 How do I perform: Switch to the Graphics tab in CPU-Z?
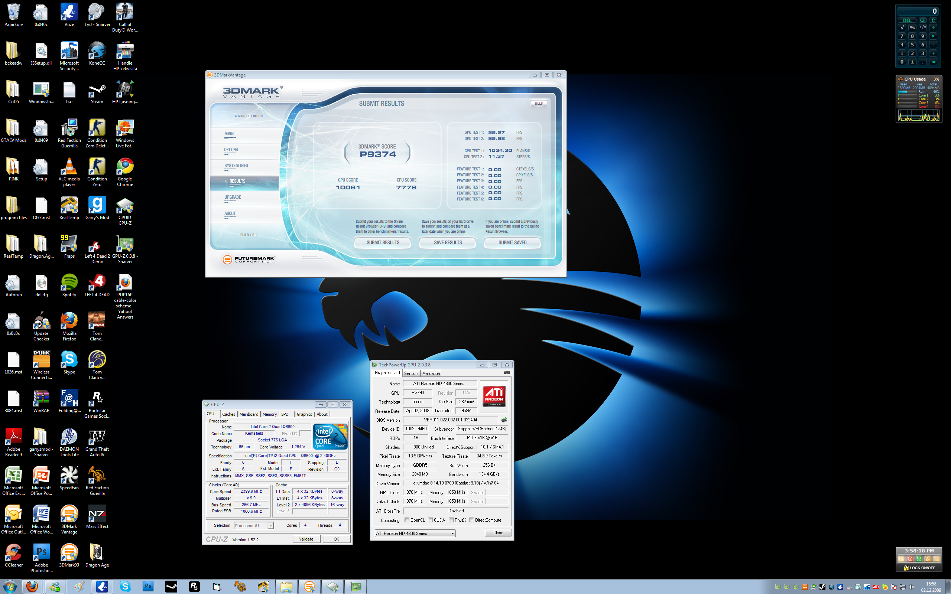(304, 414)
